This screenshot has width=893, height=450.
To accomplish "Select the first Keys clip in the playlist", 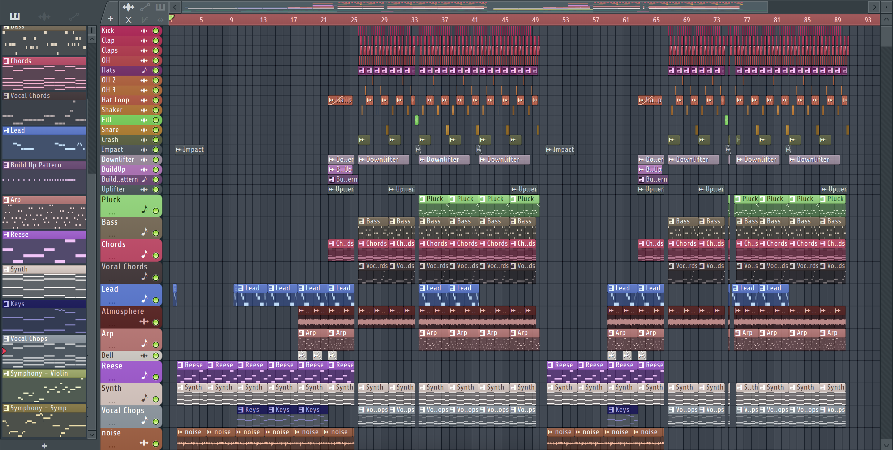I will point(252,416).
